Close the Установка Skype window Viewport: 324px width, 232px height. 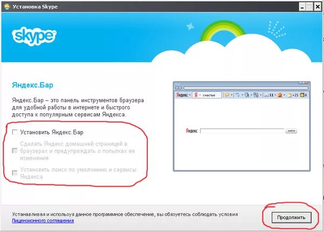coord(318,7)
